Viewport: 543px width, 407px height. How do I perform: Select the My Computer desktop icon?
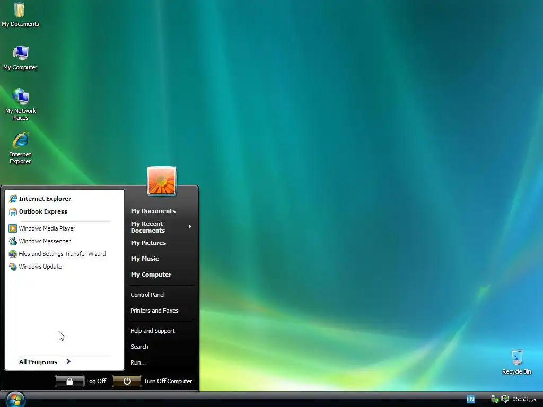[x=20, y=58]
